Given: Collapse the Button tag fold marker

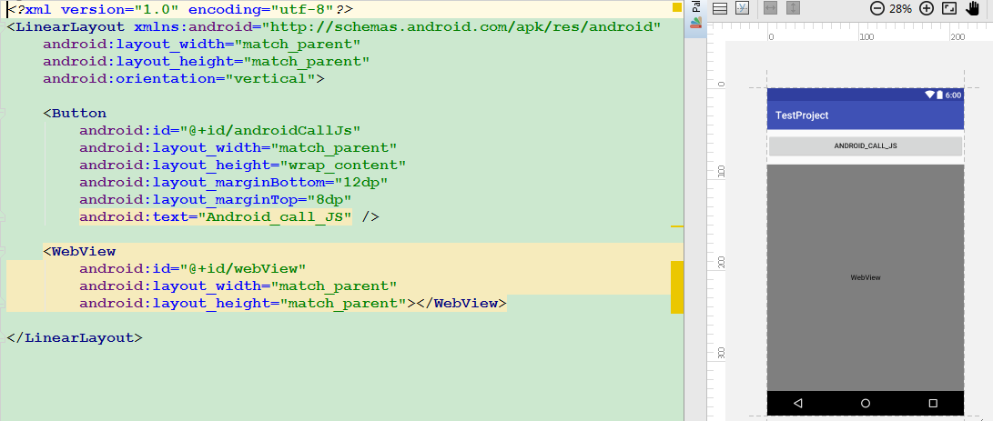Looking at the screenshot, I should pos(3,114).
